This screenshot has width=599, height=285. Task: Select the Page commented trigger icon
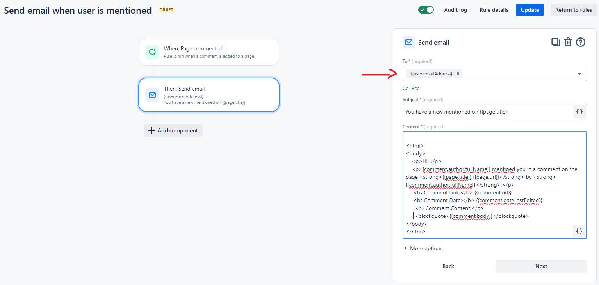(x=152, y=52)
